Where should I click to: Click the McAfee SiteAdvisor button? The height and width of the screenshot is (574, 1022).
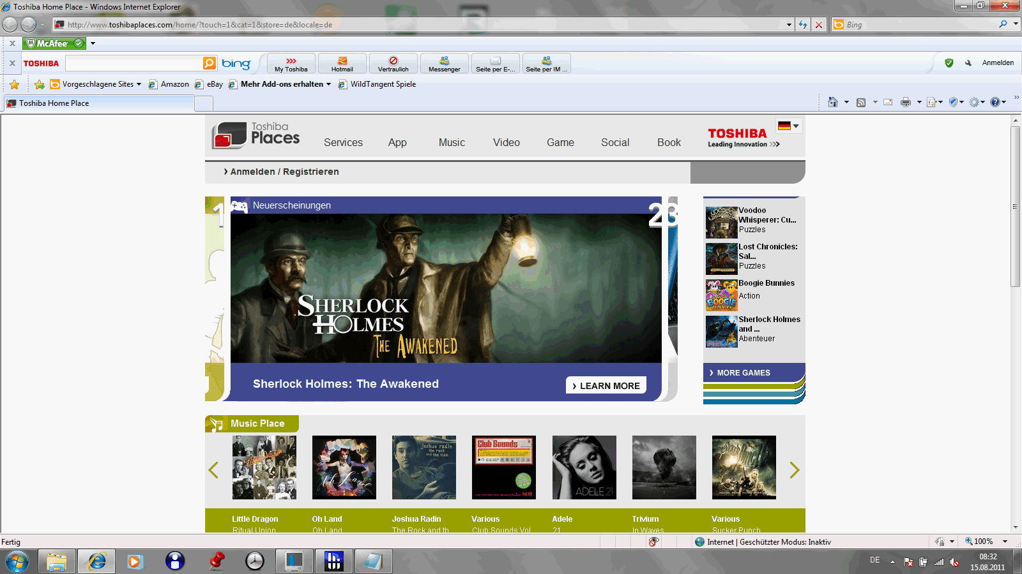coord(54,43)
